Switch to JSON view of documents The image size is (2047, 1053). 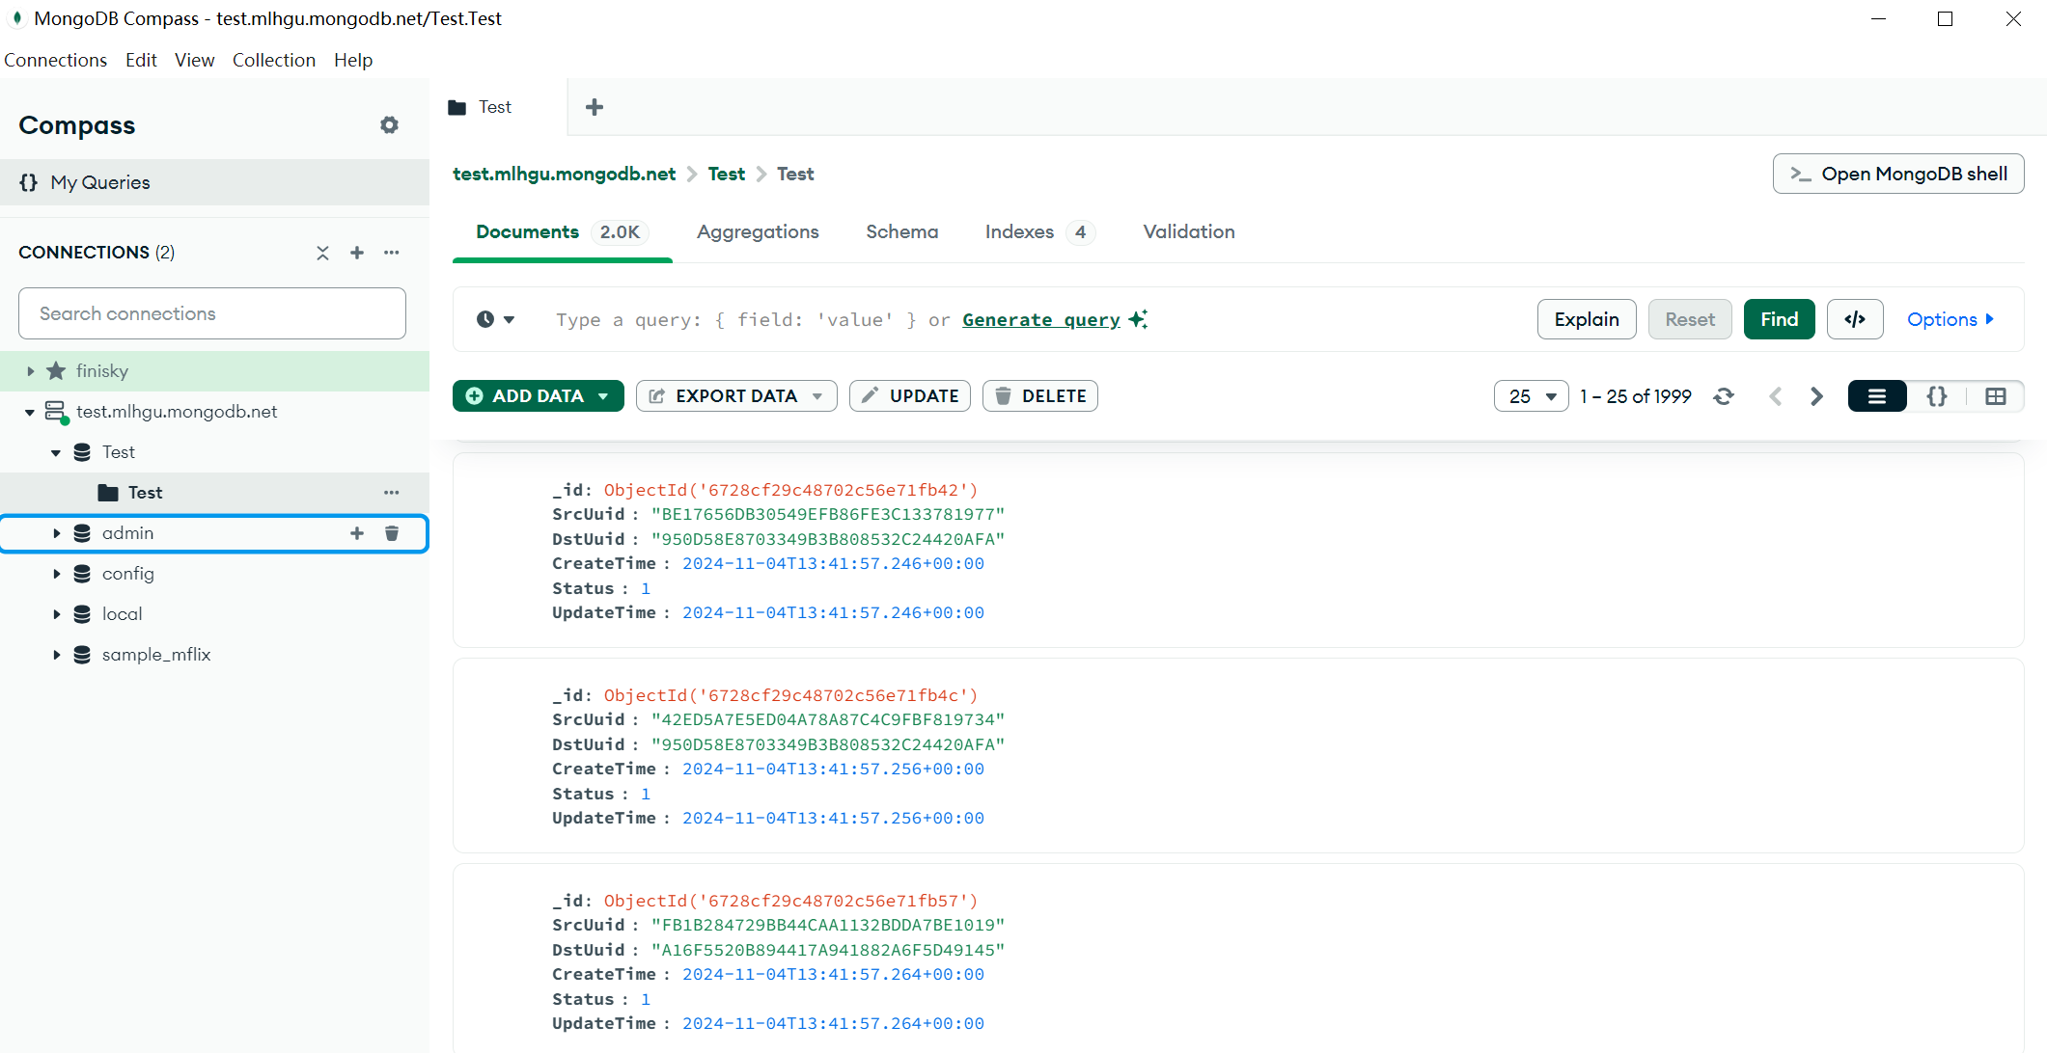coord(1936,396)
